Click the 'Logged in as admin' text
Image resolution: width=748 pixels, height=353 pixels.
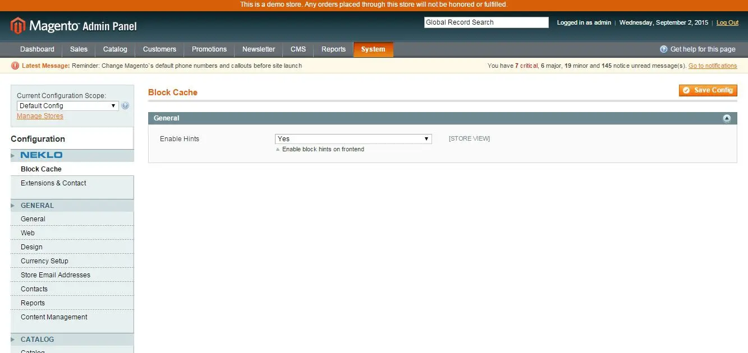tap(584, 22)
